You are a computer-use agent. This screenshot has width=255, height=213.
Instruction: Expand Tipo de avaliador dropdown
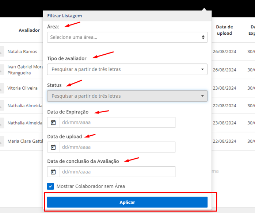tap(127, 69)
